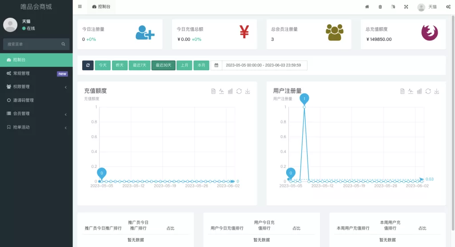Expand the 会员管理 sidebar menu

pyautogui.click(x=36, y=113)
